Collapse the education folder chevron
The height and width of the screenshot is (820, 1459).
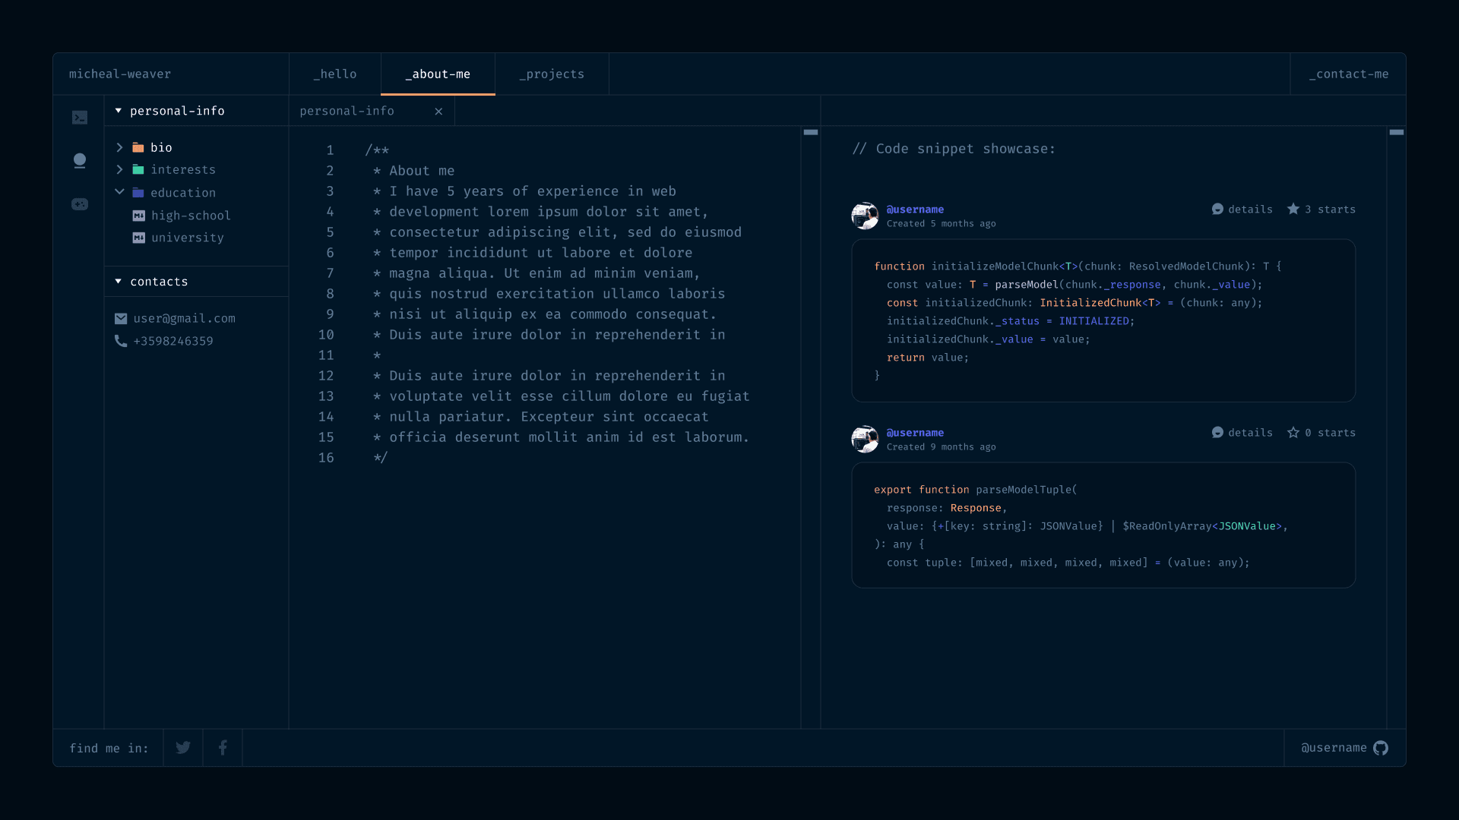119,192
